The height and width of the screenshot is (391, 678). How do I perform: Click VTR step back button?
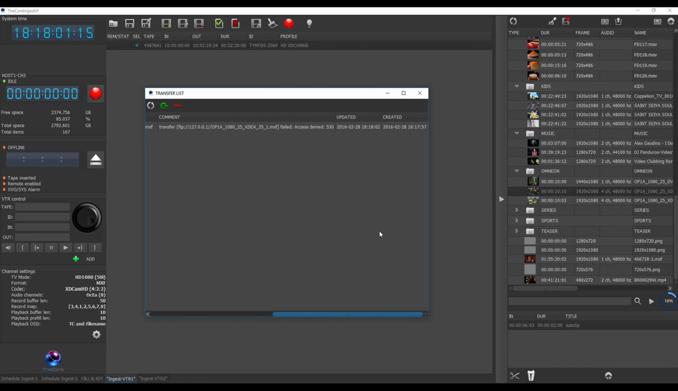coord(8,247)
